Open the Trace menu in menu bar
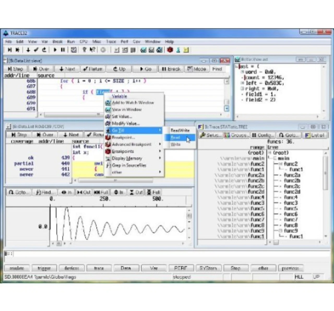The width and height of the screenshot is (334, 311). [111, 42]
